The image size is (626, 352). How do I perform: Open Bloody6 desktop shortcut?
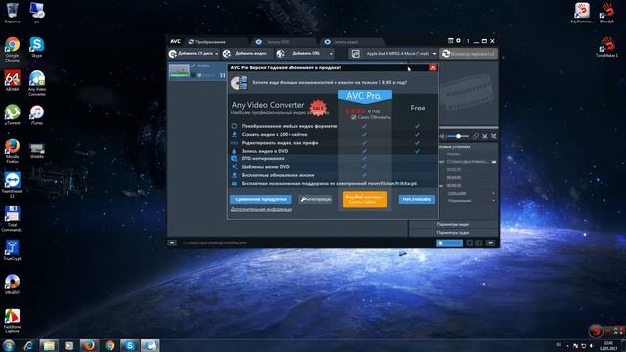click(x=606, y=13)
